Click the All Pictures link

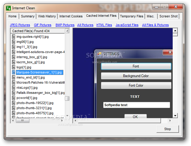pyautogui.click(x=85, y=25)
